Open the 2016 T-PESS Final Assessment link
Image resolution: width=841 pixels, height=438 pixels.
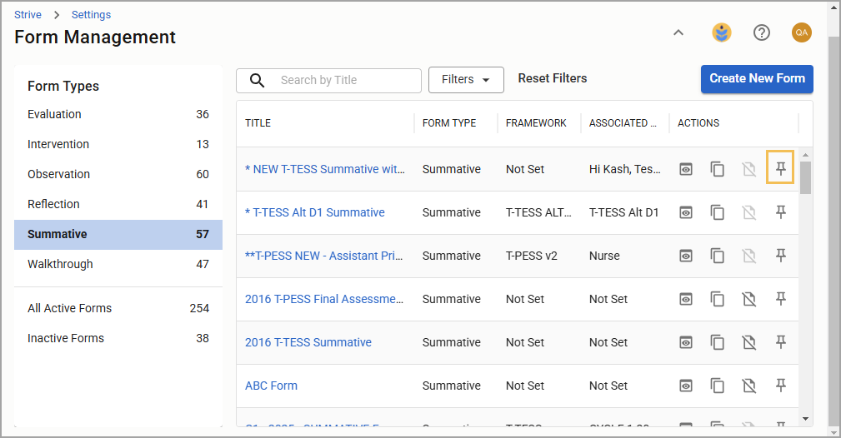324,299
